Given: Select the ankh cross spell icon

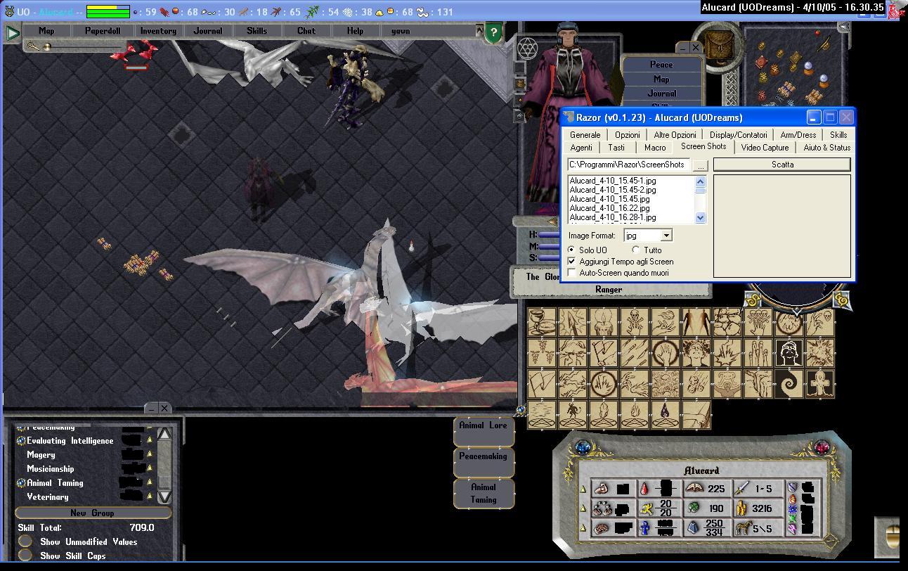Looking at the screenshot, I should click(x=820, y=383).
